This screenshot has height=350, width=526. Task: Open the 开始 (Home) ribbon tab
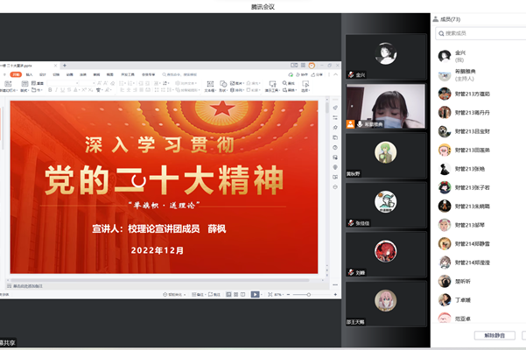pos(15,75)
